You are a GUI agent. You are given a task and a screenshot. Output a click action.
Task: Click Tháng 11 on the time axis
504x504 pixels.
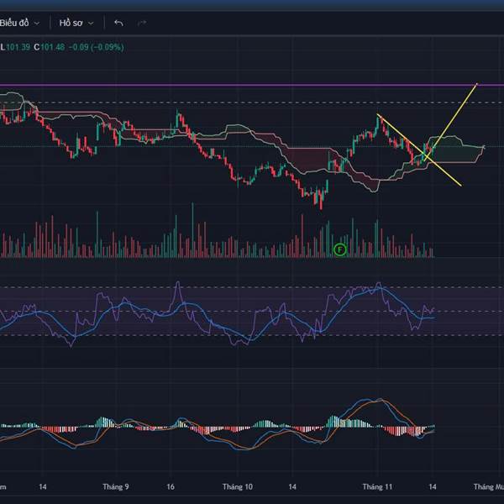click(x=377, y=486)
